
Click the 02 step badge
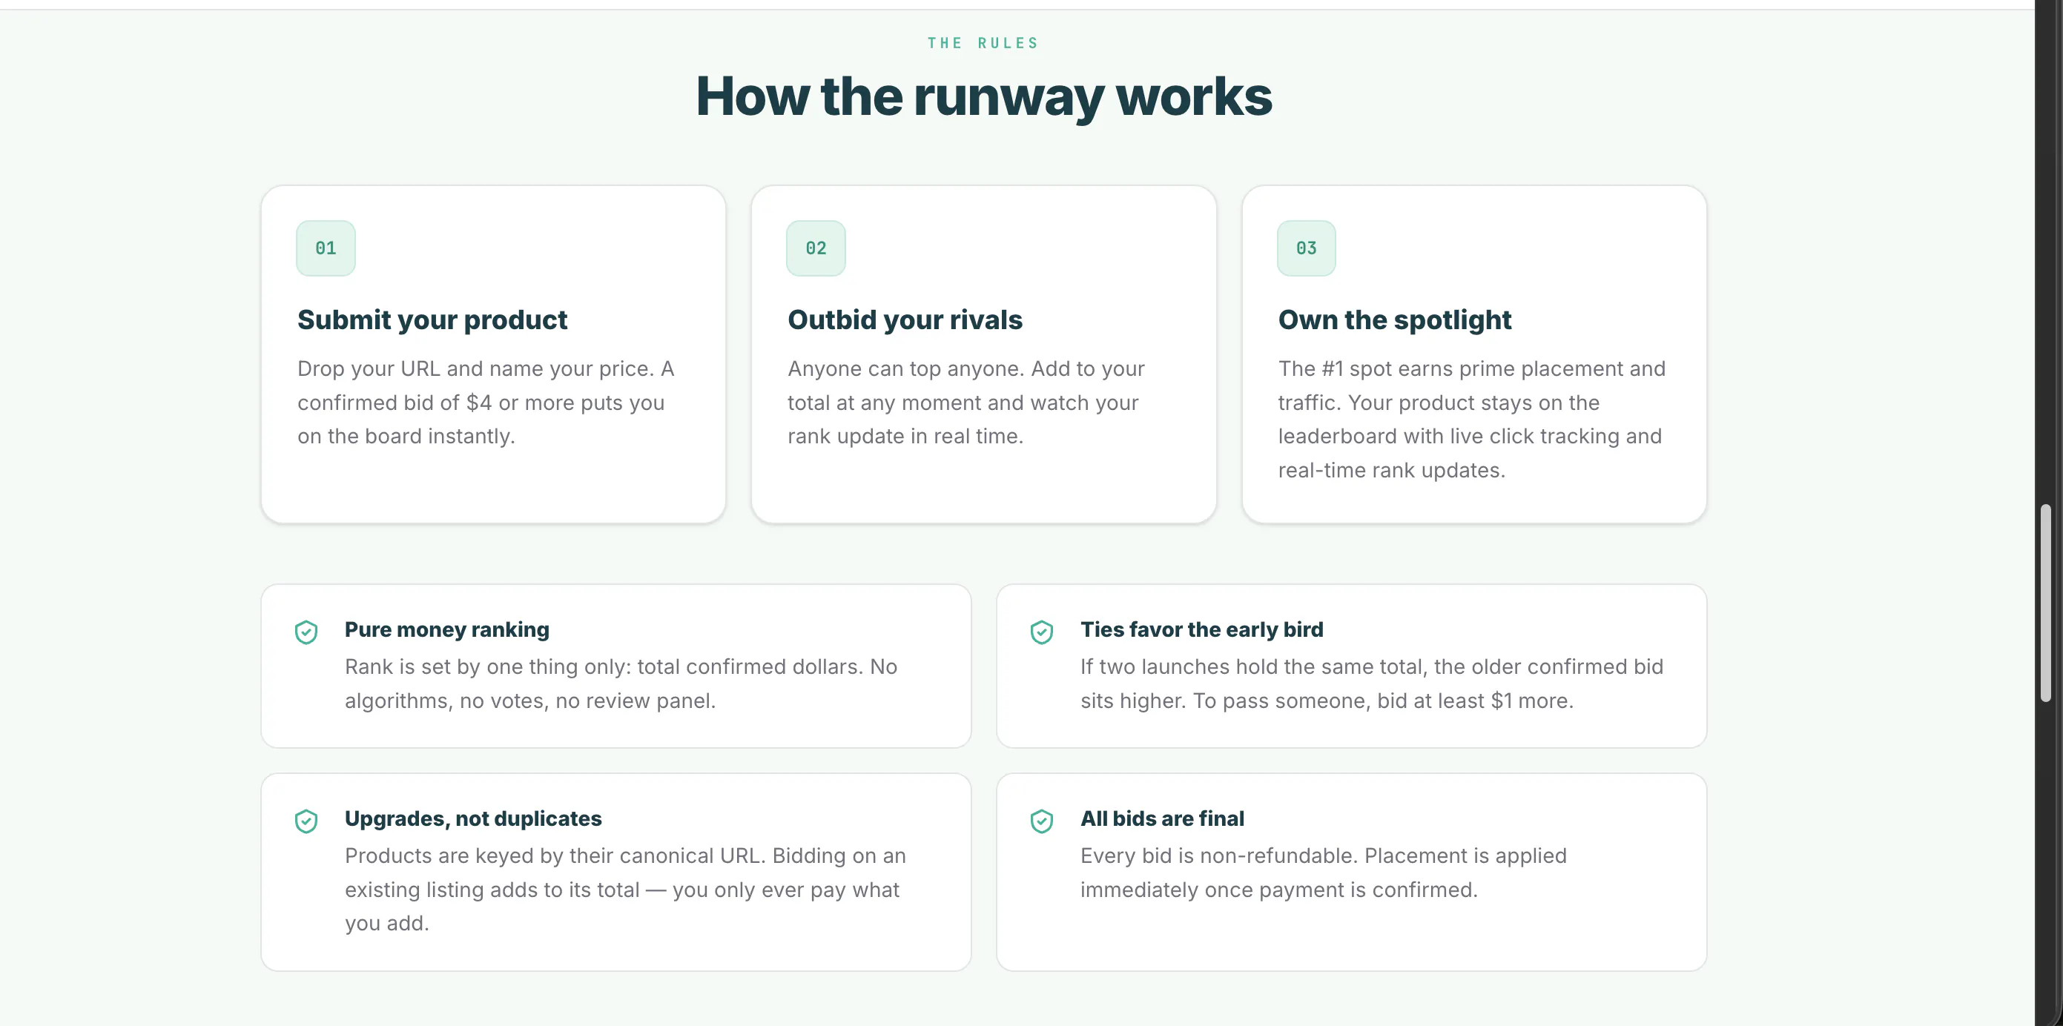[x=815, y=248]
